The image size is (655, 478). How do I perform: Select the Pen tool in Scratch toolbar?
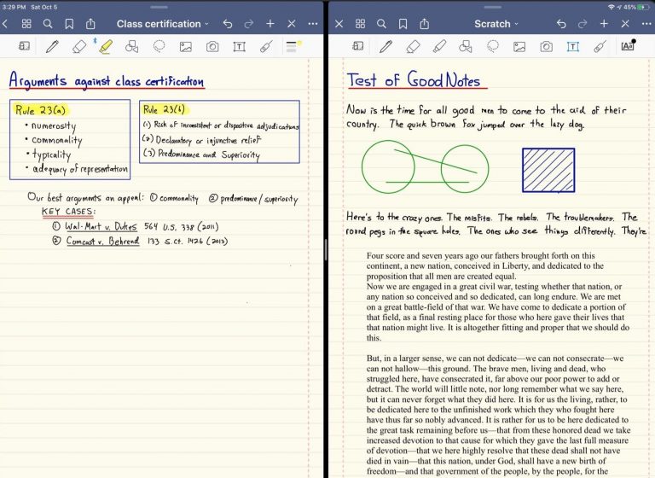pyautogui.click(x=386, y=46)
